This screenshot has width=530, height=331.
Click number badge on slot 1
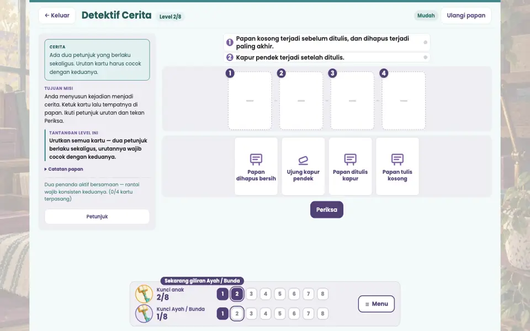(230, 73)
